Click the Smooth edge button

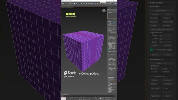pos(168,46)
